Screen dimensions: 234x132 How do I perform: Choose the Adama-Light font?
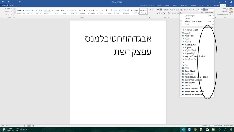[191, 30]
